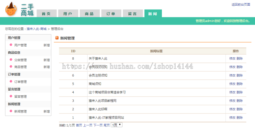The height and width of the screenshot is (131, 255).
Task: Go to 首页 in pagination
Action: pos(79,125)
